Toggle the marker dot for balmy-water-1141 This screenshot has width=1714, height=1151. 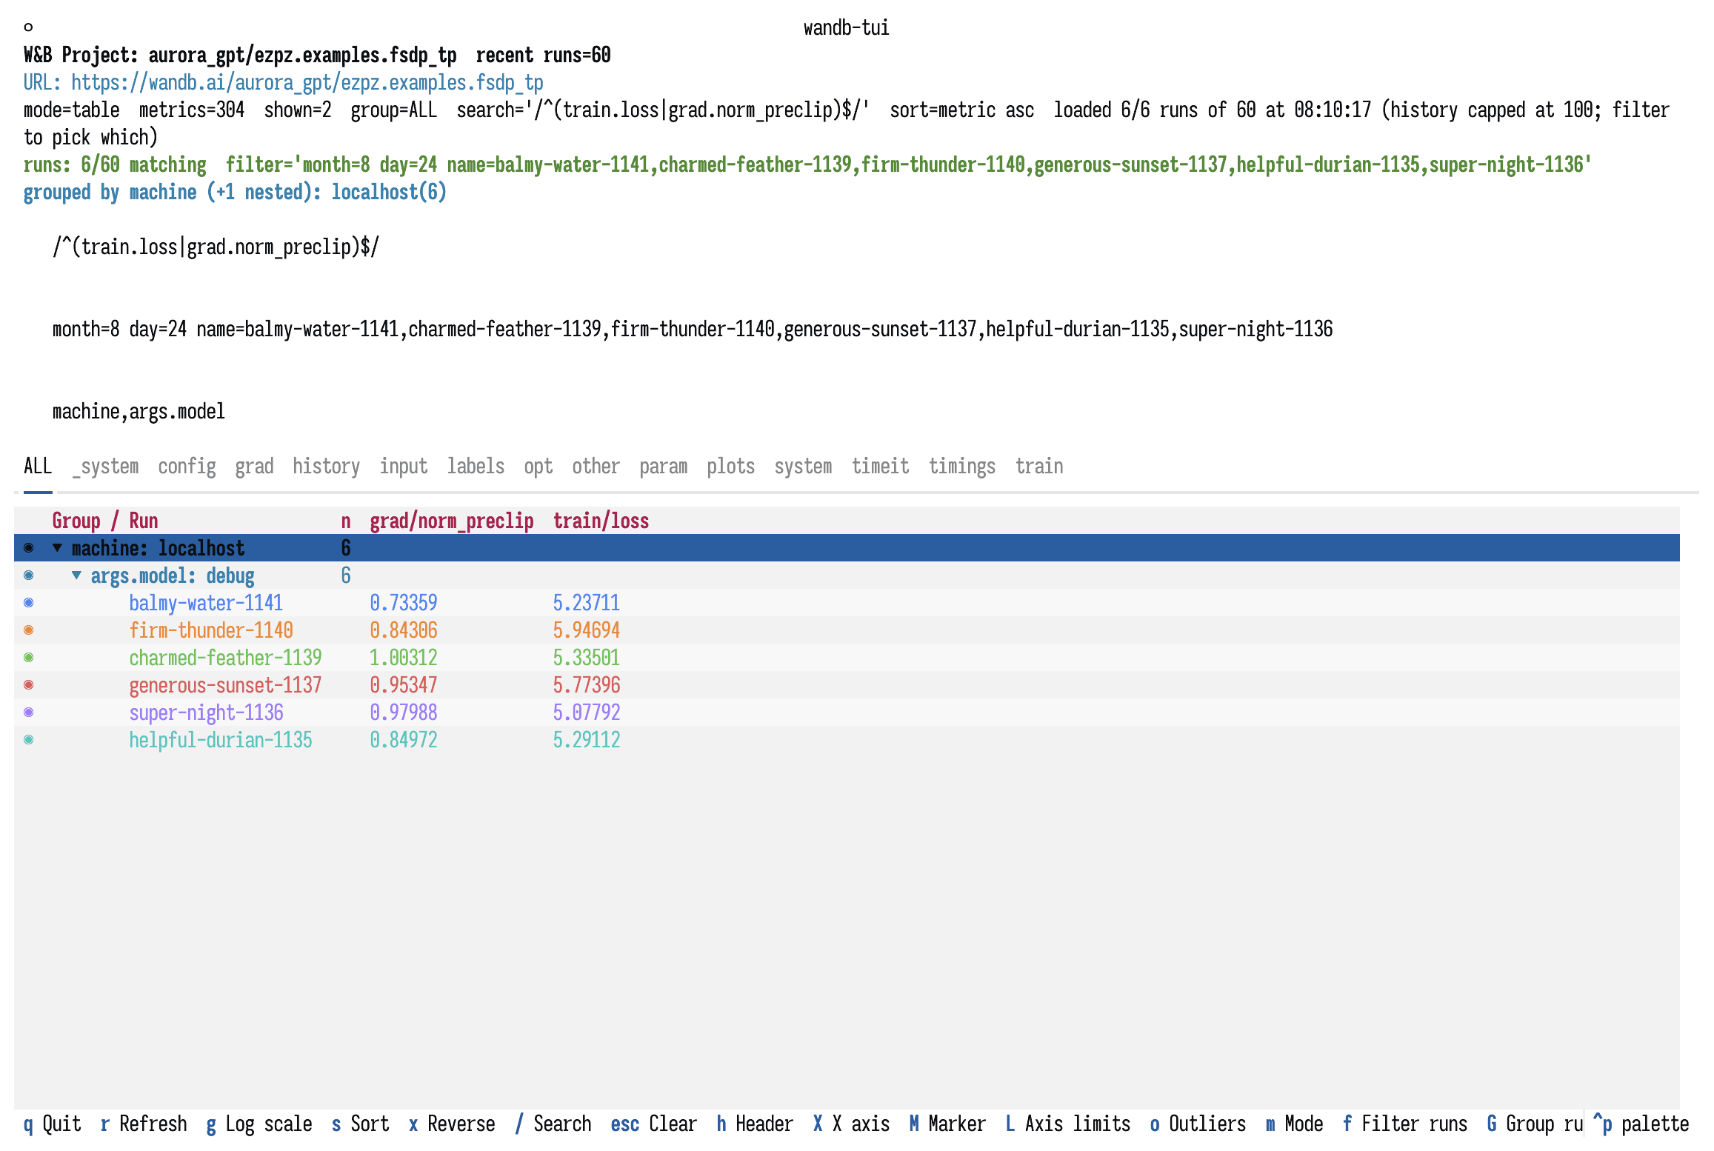tap(29, 603)
